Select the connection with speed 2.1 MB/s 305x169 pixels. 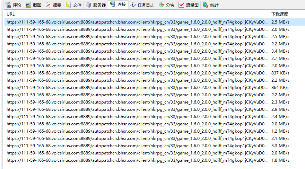click(x=155, y=139)
